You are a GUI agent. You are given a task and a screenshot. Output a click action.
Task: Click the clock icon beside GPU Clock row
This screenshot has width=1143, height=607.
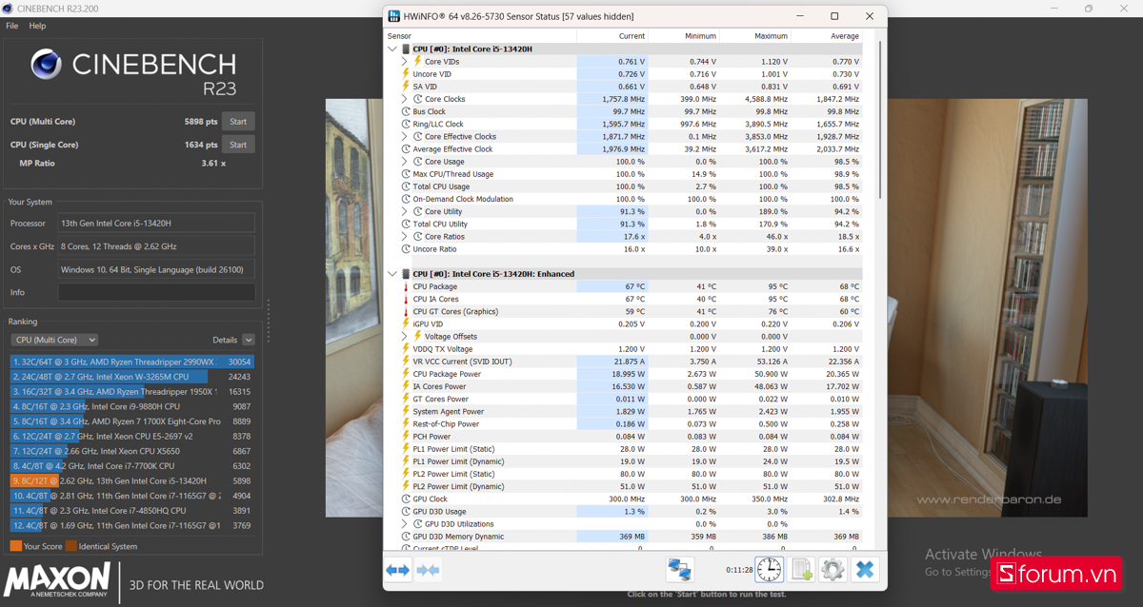(407, 499)
